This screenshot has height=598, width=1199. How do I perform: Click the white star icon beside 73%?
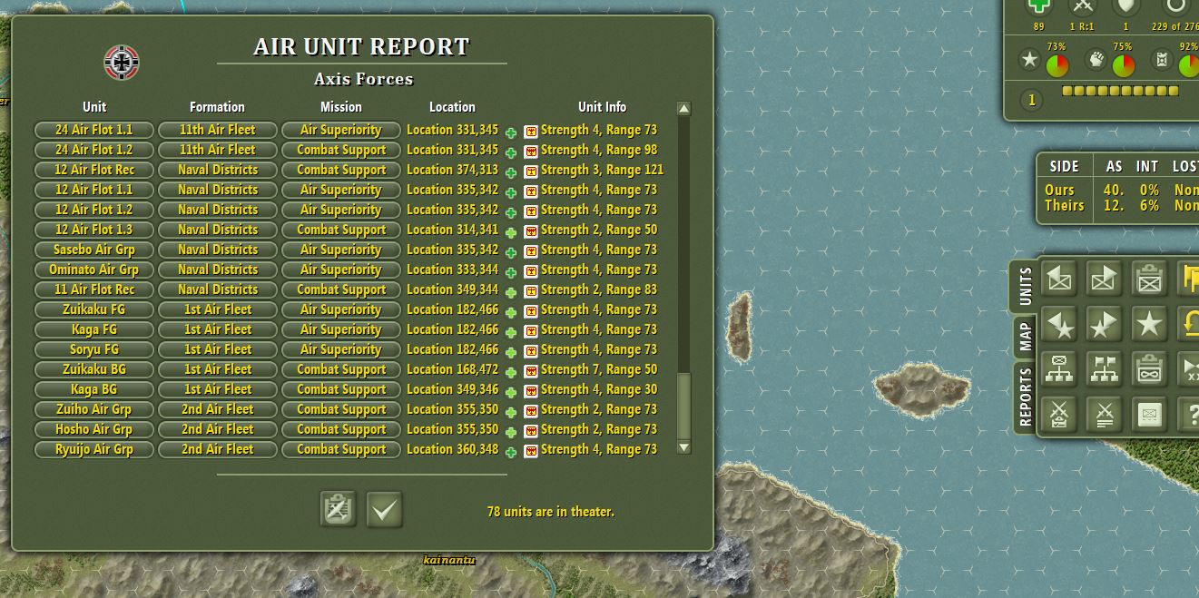point(1029,61)
